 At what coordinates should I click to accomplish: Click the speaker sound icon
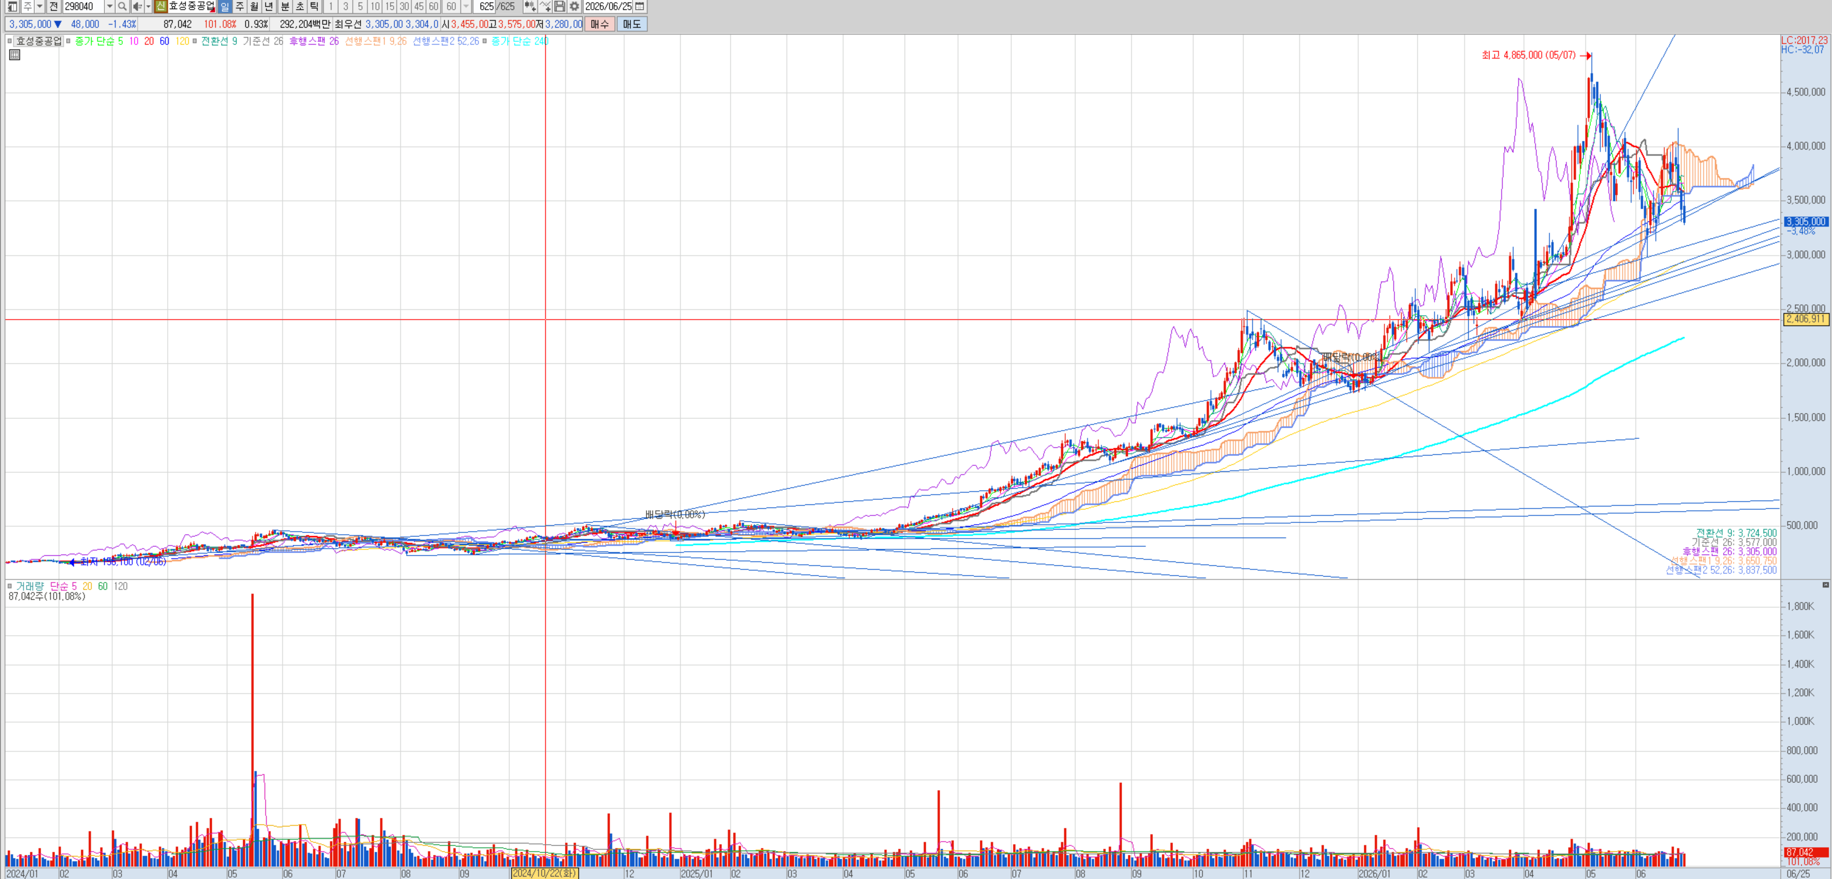[x=137, y=6]
